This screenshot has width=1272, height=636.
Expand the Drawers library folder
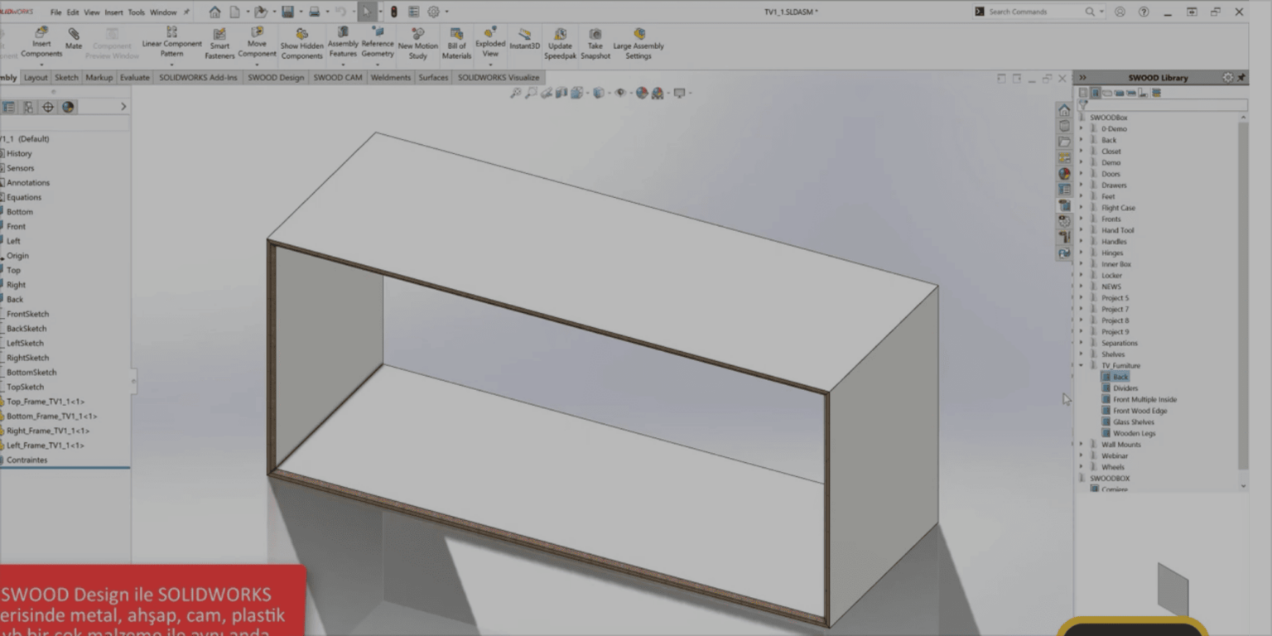click(x=1082, y=185)
